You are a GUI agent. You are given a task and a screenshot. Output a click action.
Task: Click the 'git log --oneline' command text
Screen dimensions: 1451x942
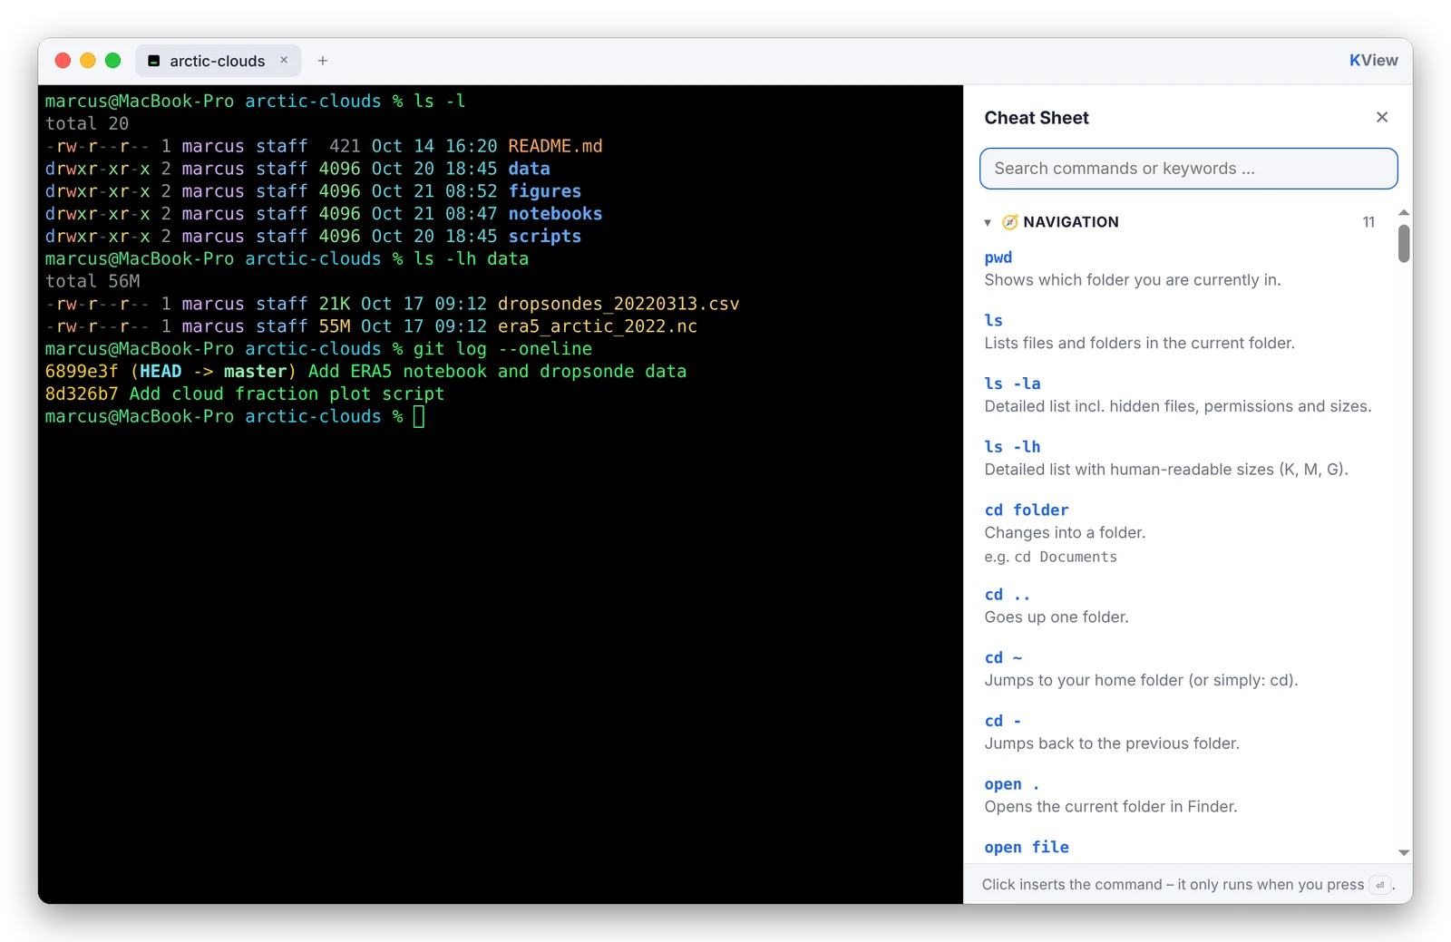502,349
